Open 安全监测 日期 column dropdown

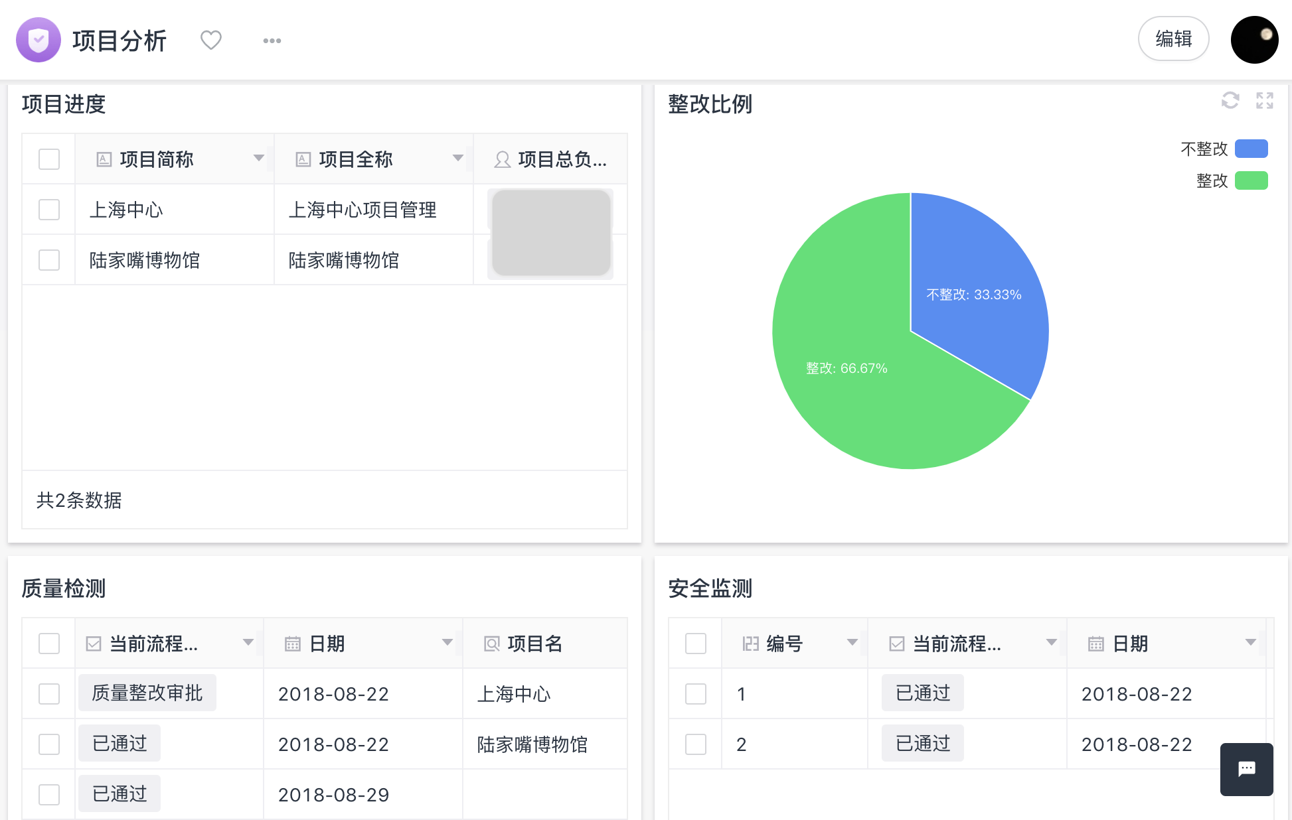coord(1251,642)
